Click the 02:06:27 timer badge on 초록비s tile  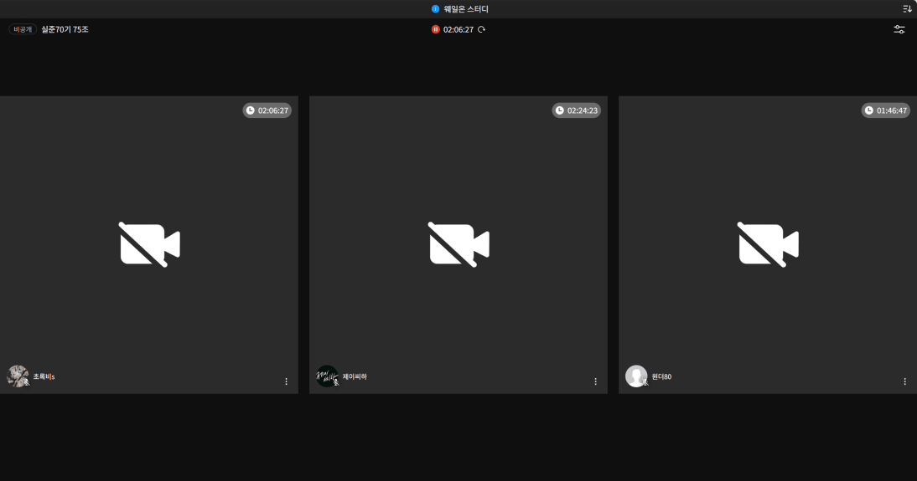(x=267, y=110)
